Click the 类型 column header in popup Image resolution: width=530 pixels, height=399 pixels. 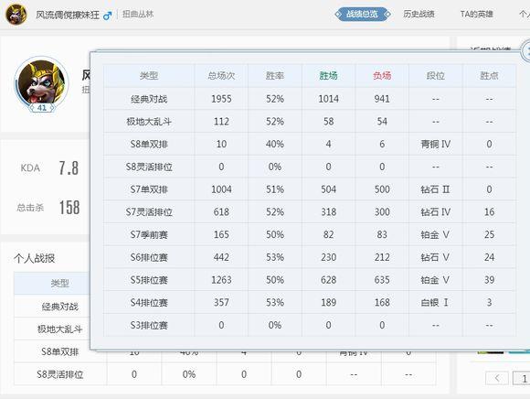tap(149, 76)
